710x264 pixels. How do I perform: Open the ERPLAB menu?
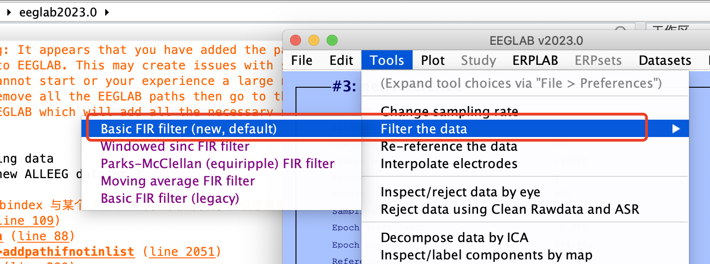point(535,60)
